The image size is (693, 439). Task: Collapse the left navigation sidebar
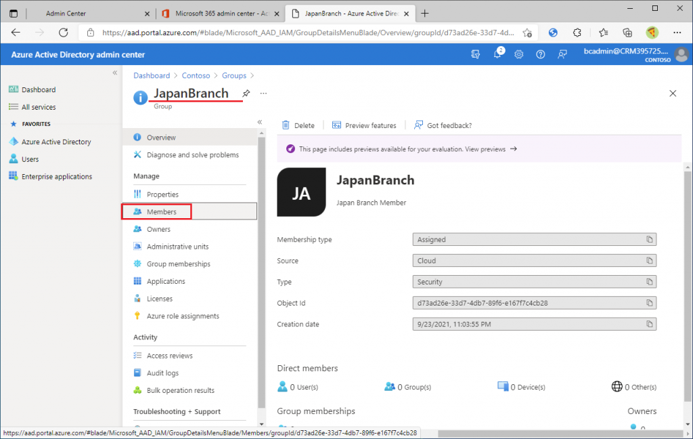[115, 72]
